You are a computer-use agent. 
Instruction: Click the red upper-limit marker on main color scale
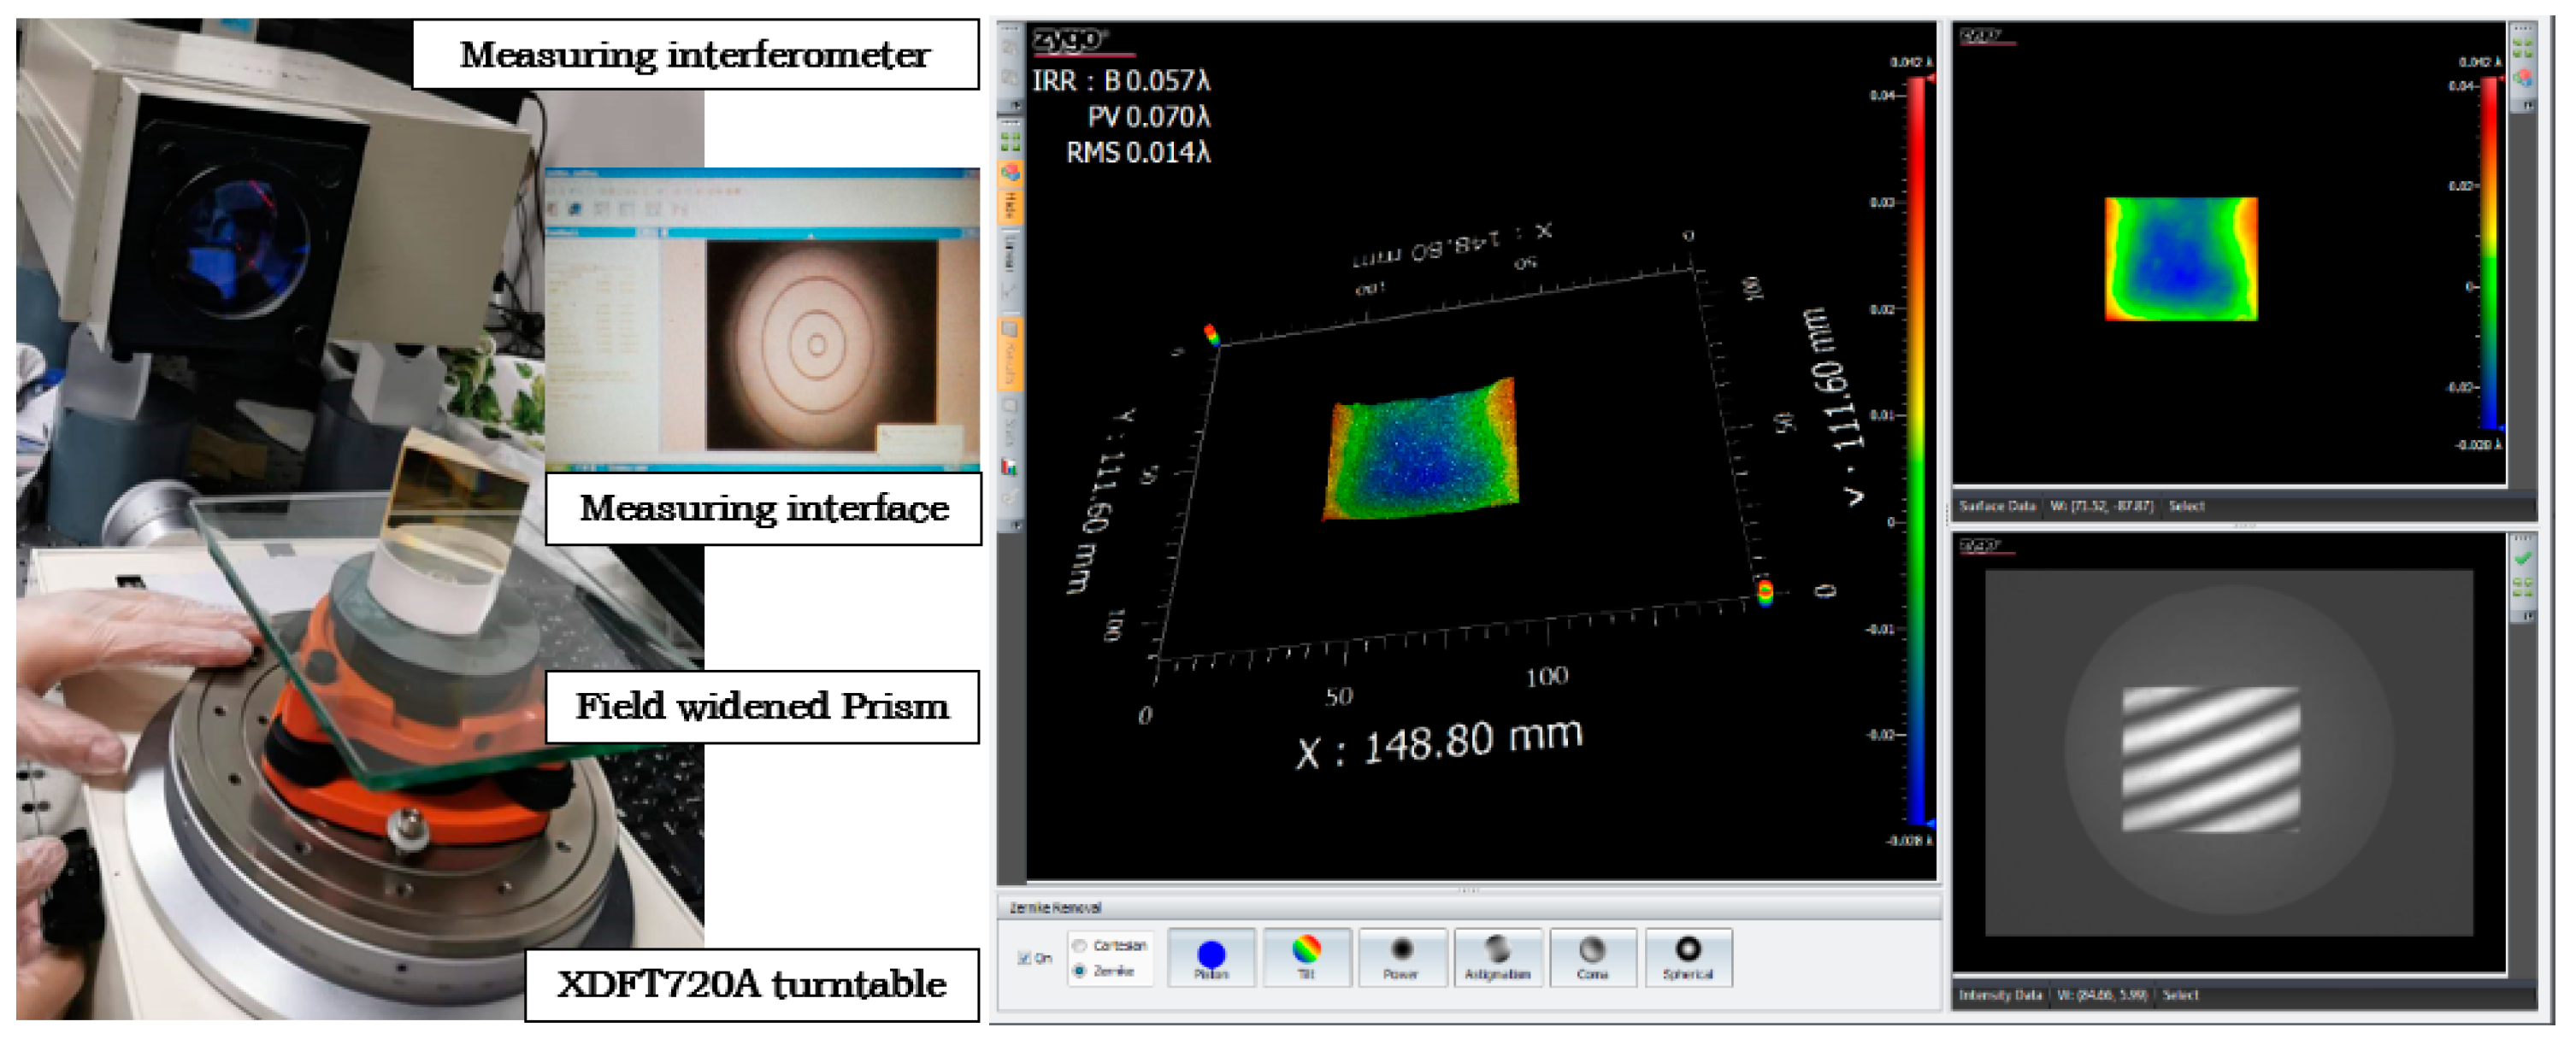(x=1931, y=78)
